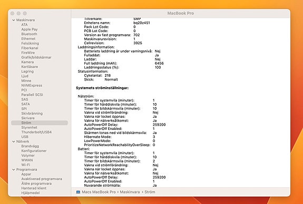
Task: Click Maskinvara in the bottom path bar
Action: (130, 192)
